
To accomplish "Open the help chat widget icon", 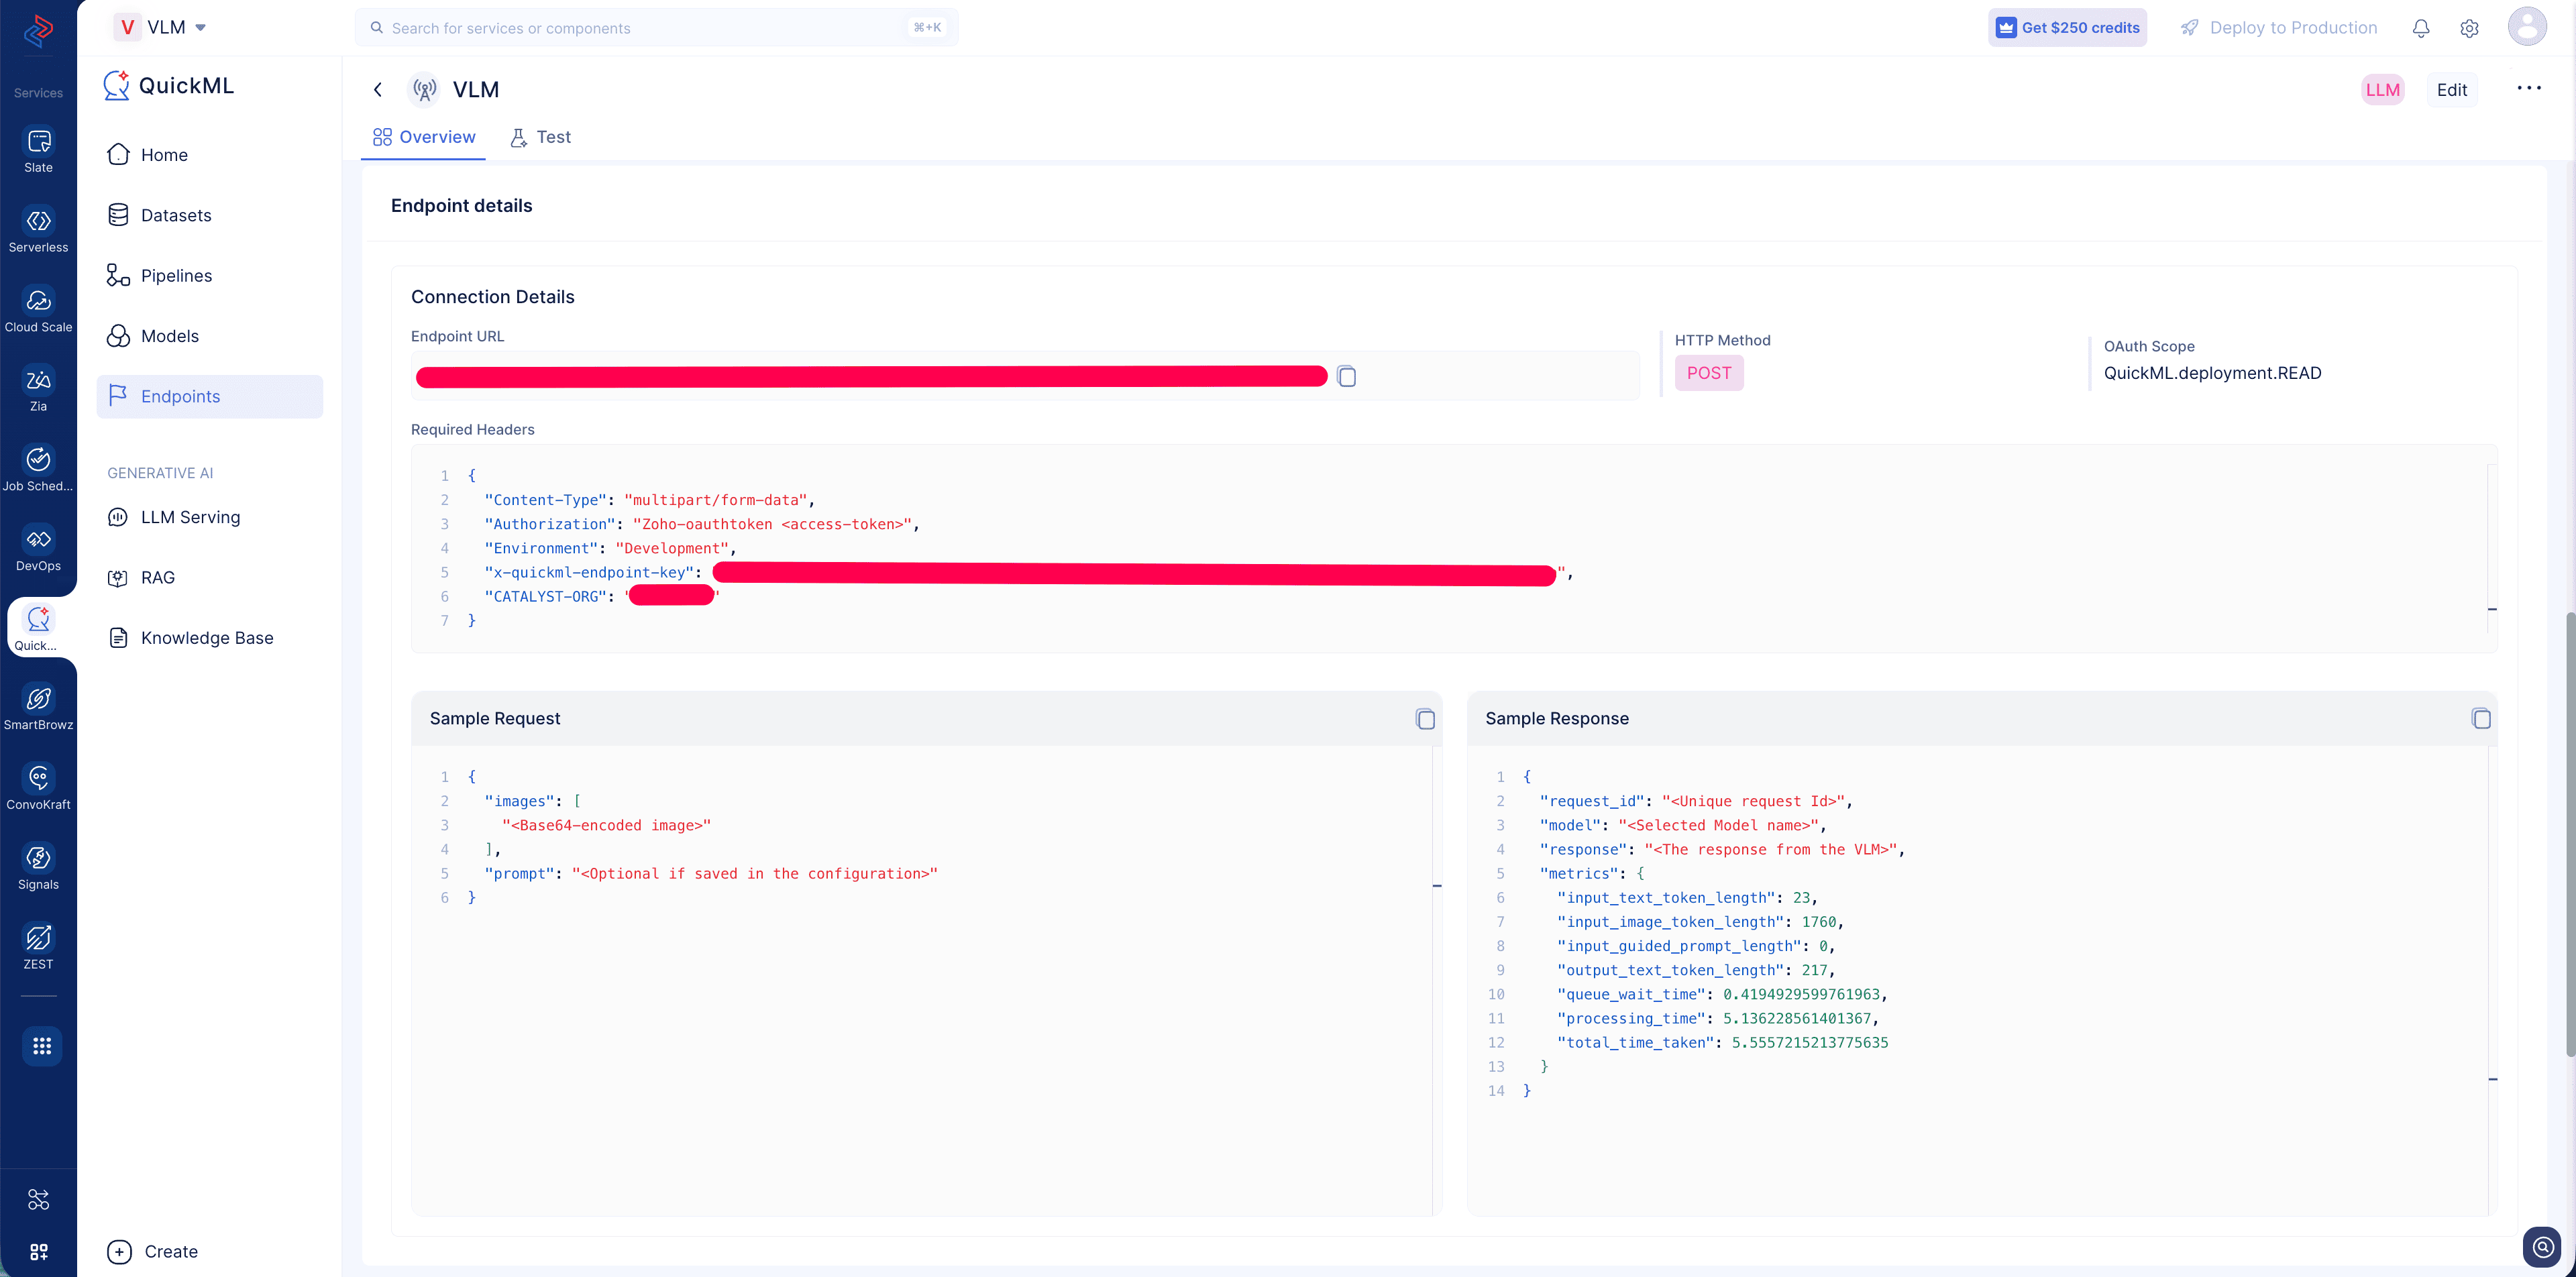I will [2542, 1246].
